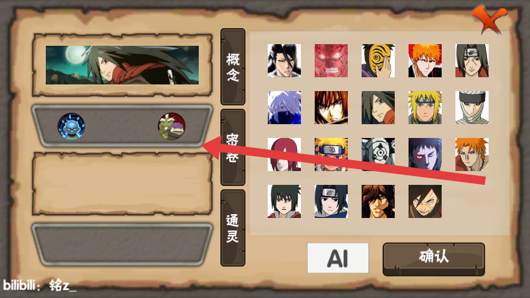The image size is (530, 298).
Task: Close the selection panel with orange X
Action: [489, 19]
